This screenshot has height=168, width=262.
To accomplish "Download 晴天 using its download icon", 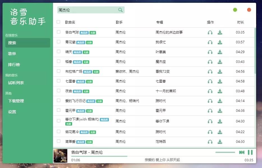I will click(x=220, y=52).
